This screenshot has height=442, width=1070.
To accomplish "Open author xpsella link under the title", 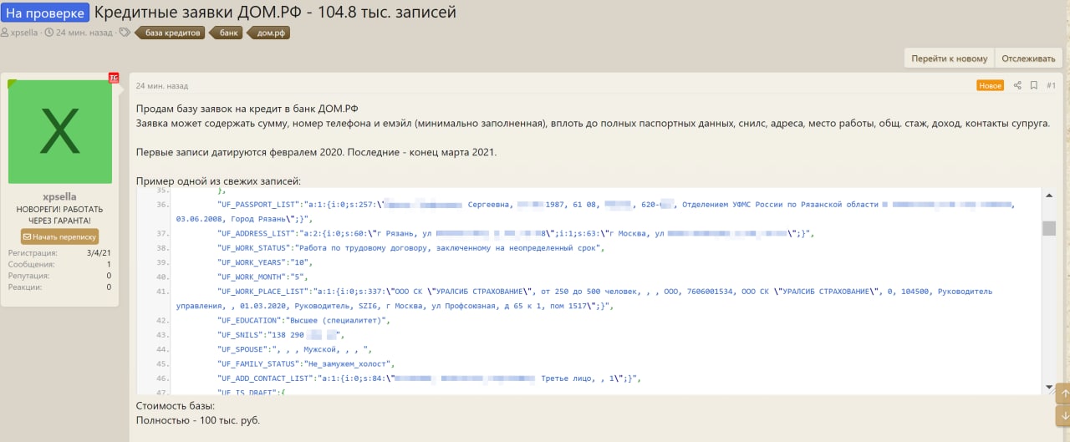I will point(25,33).
